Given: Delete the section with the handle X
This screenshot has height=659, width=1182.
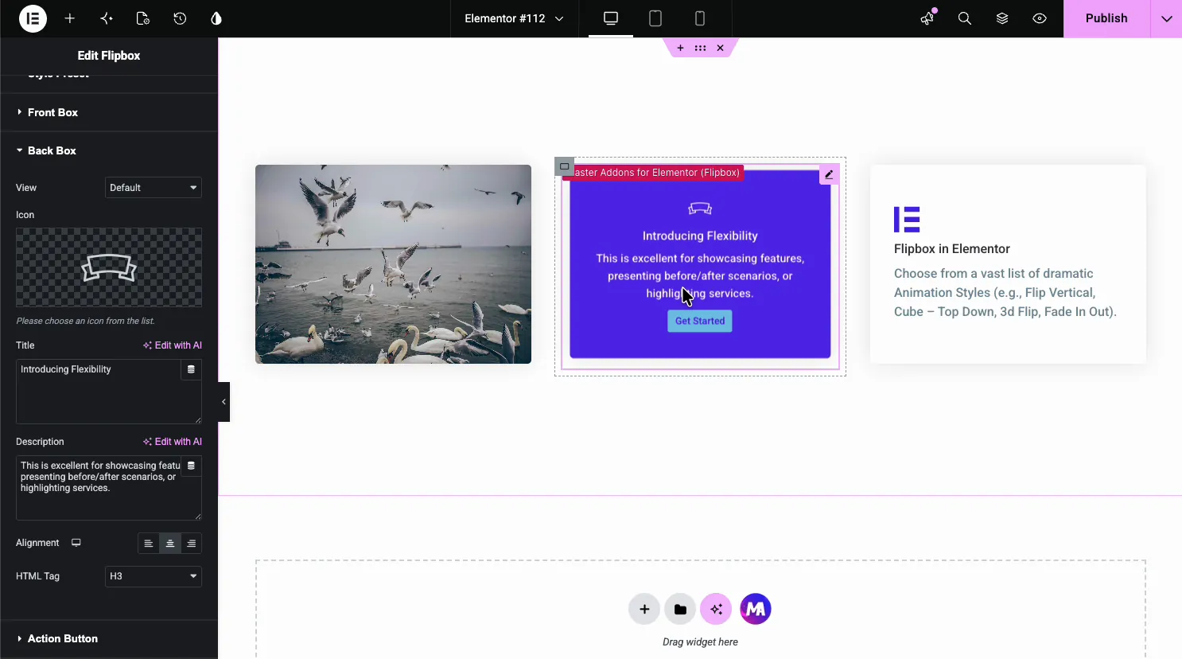Looking at the screenshot, I should point(720,48).
